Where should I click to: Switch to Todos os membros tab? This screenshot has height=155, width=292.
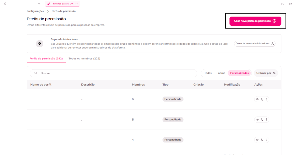click(84, 59)
